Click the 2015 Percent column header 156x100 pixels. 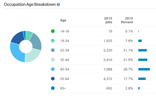[x=127, y=20]
